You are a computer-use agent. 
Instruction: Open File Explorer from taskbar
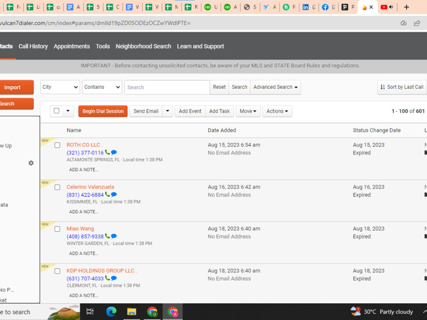click(x=132, y=311)
